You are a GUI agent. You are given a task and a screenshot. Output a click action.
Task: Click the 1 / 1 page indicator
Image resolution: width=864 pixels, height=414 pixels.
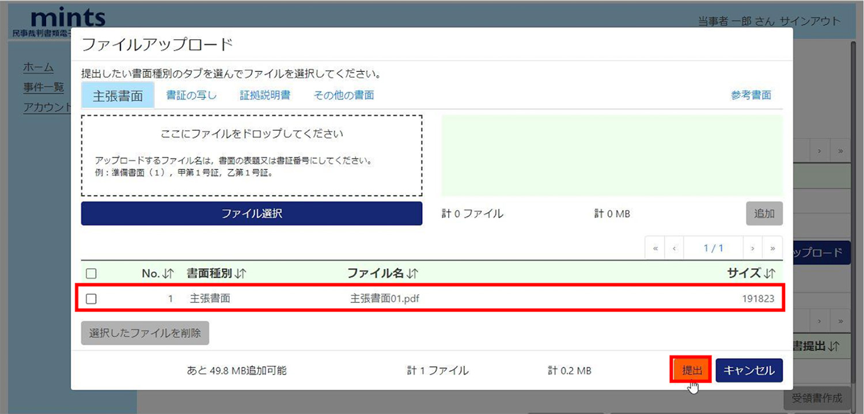point(713,248)
